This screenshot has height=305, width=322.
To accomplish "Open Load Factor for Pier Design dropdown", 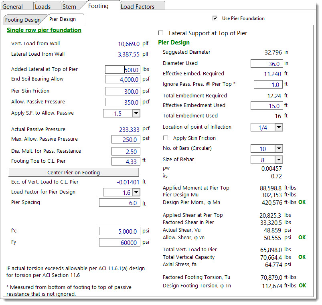I will (x=136, y=192).
